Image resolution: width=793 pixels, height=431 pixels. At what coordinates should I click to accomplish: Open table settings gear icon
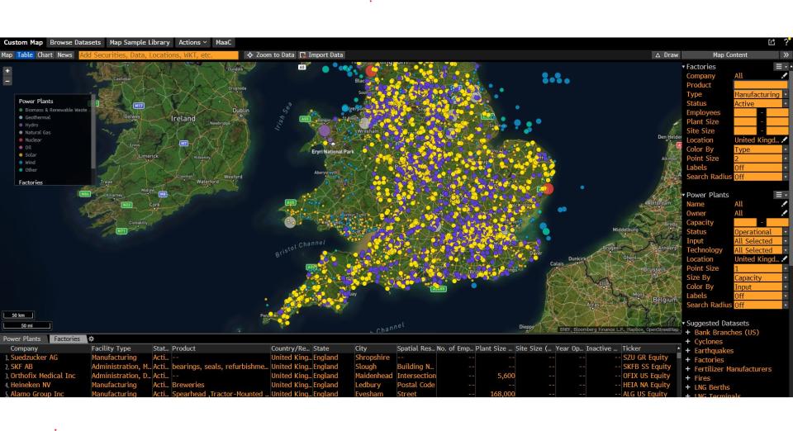tap(91, 339)
